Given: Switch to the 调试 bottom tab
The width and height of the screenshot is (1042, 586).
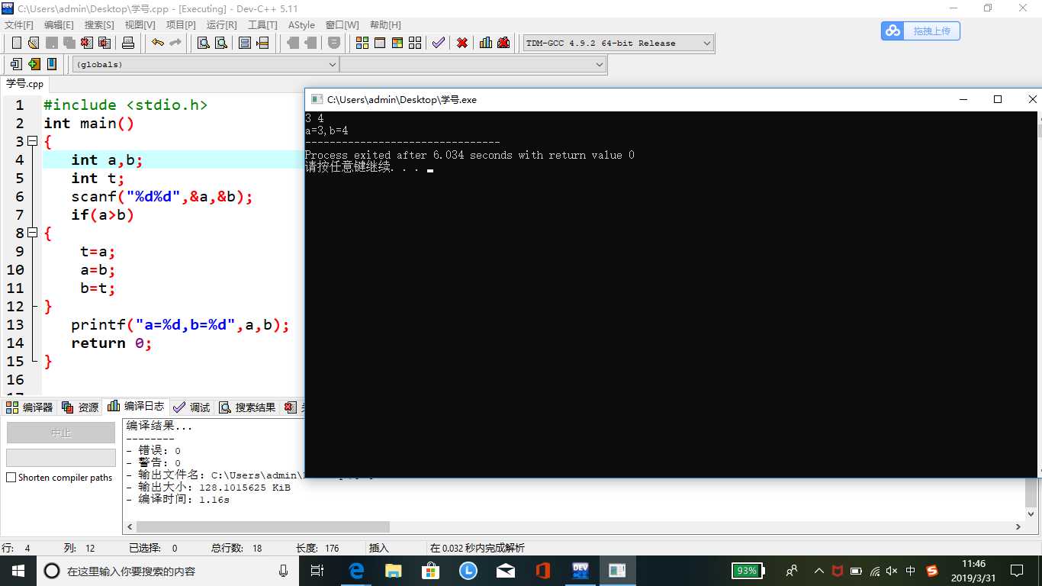Looking at the screenshot, I should pyautogui.click(x=191, y=407).
